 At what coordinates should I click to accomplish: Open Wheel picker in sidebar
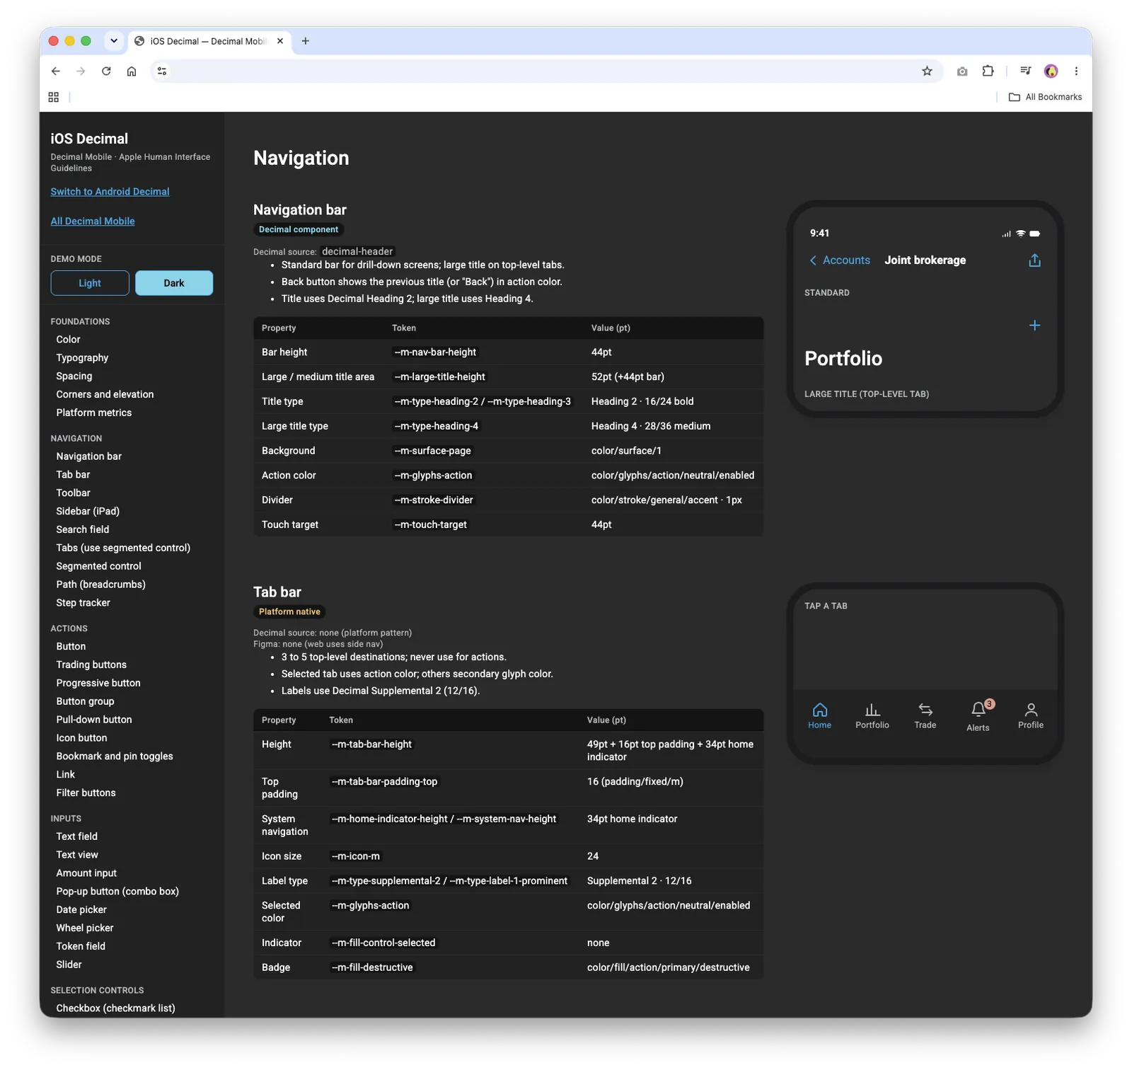point(85,928)
